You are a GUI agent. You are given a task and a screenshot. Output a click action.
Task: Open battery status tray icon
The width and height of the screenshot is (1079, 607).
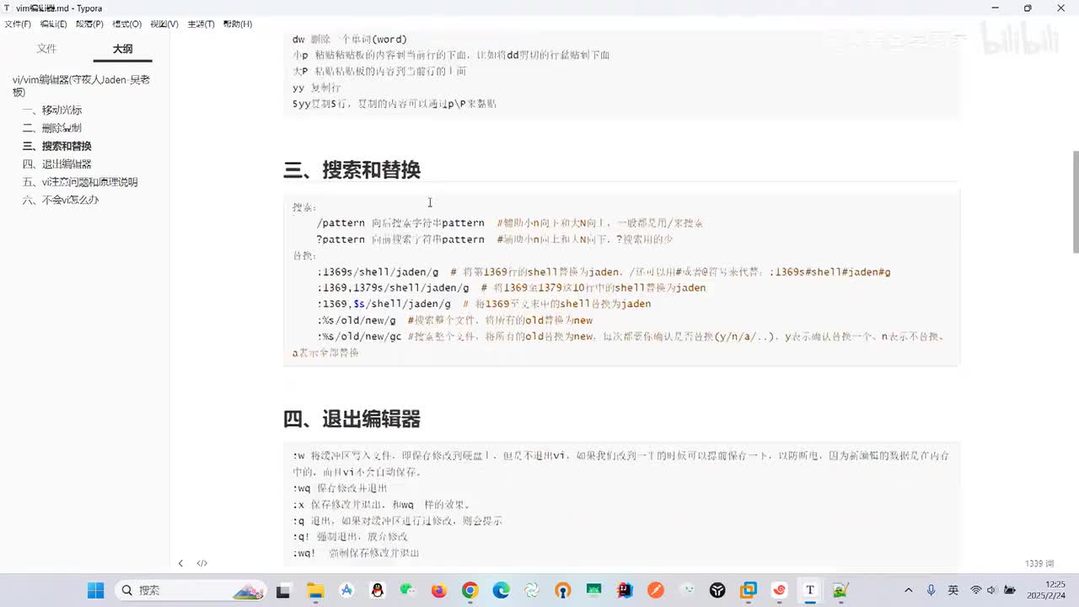coord(1010,590)
